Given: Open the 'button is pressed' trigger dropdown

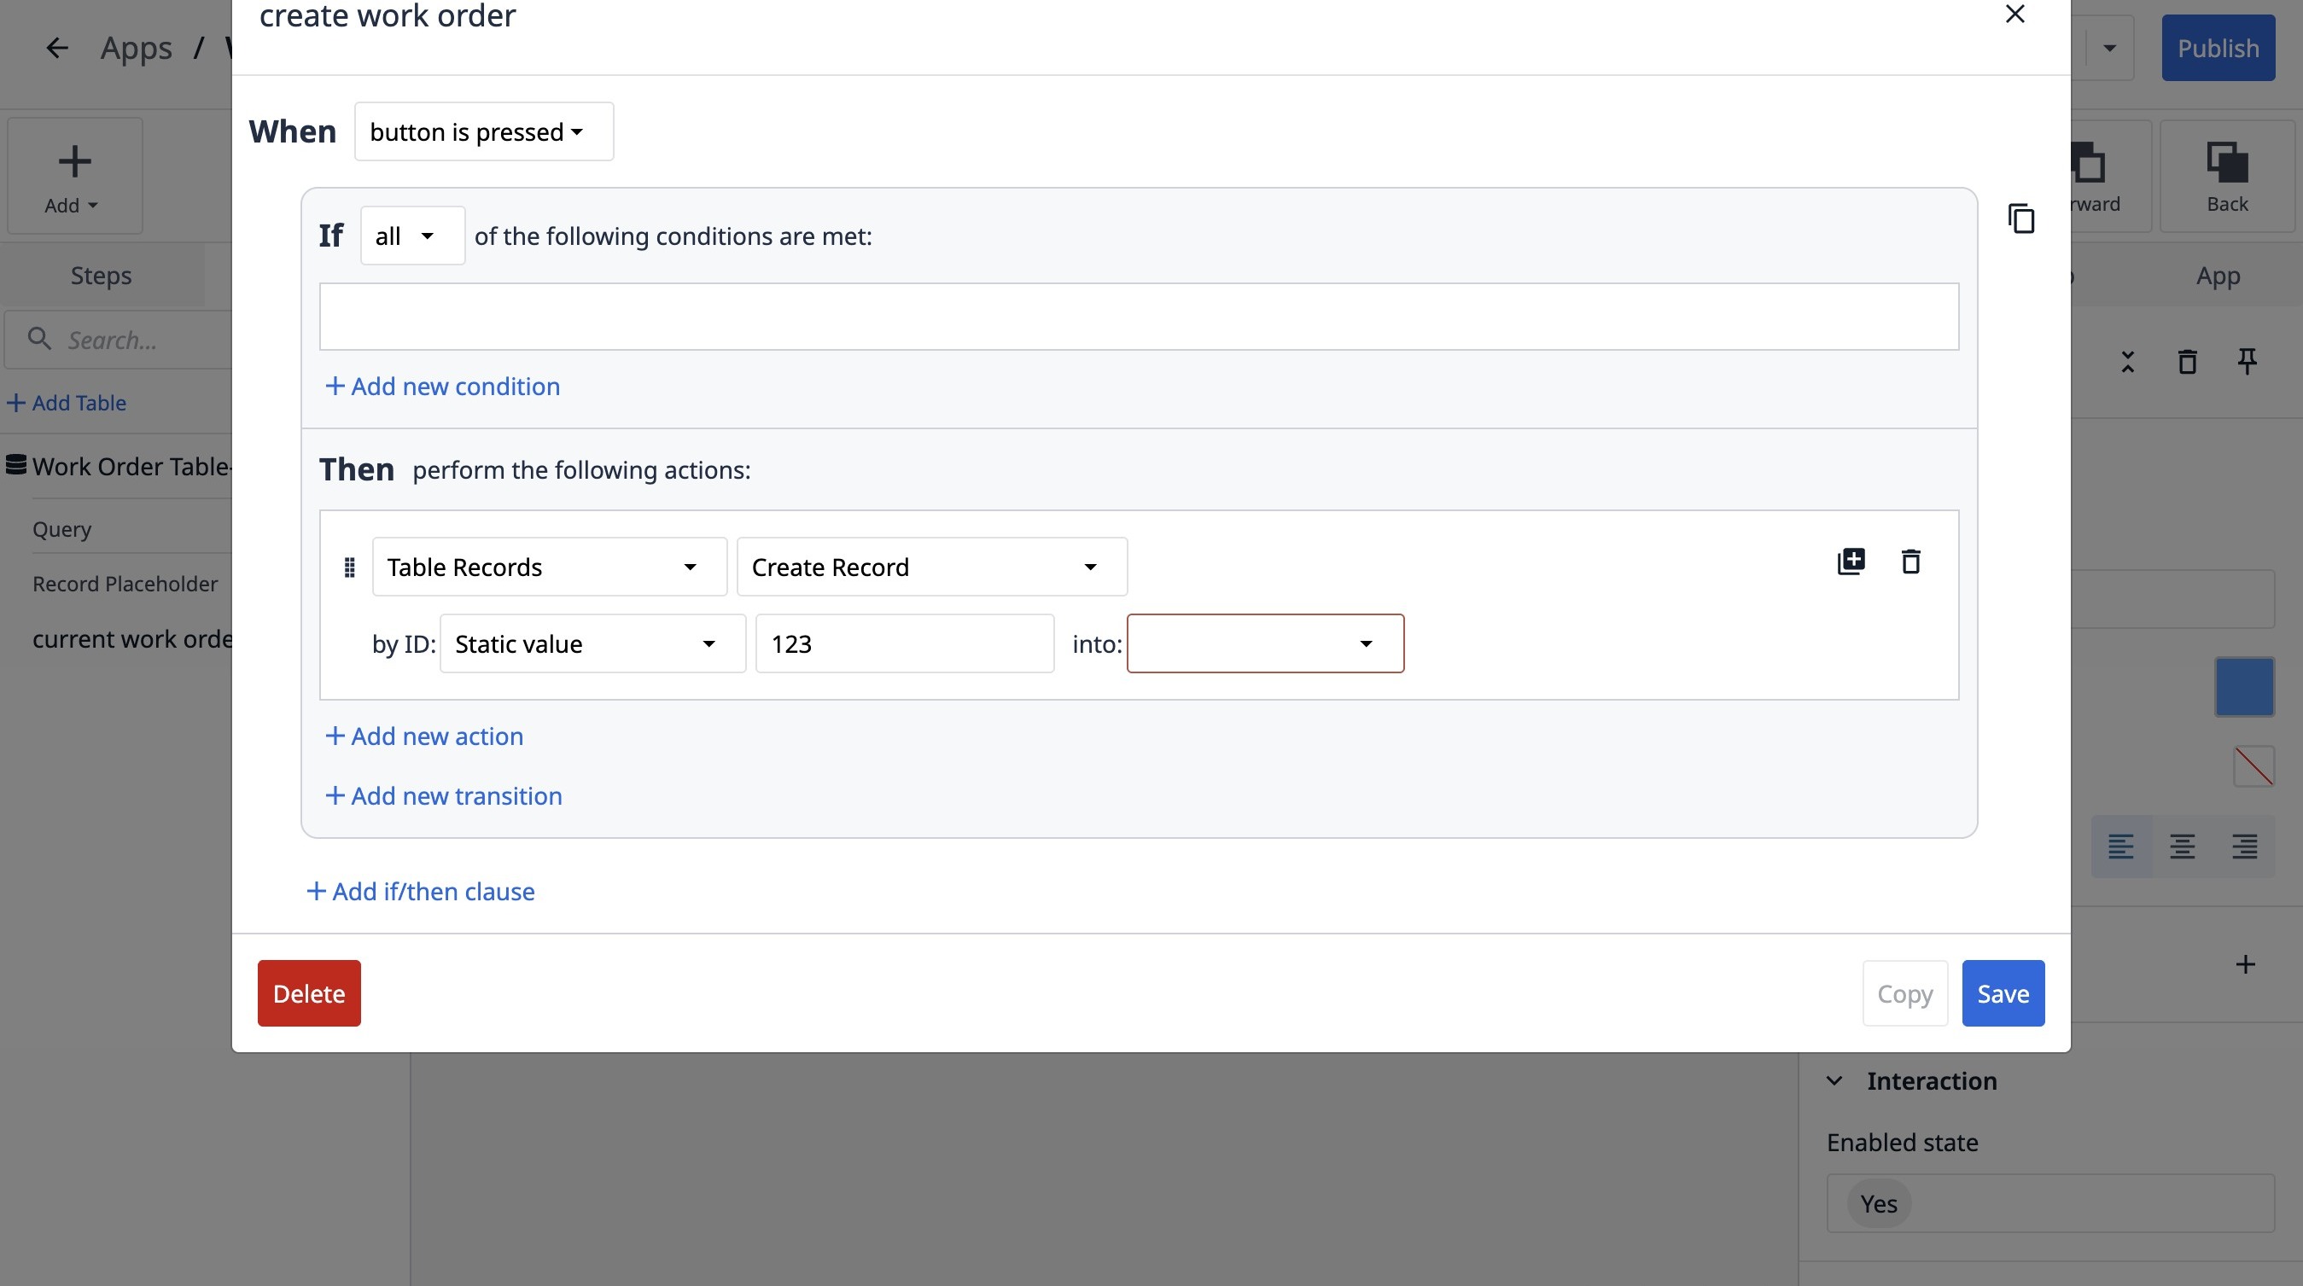Looking at the screenshot, I should (484, 132).
